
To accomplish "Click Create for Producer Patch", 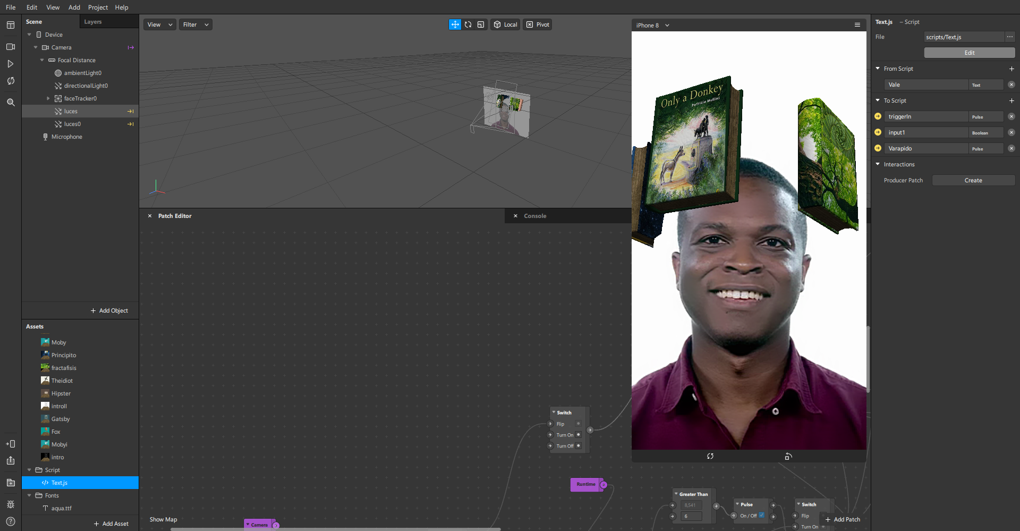I will click(x=973, y=180).
